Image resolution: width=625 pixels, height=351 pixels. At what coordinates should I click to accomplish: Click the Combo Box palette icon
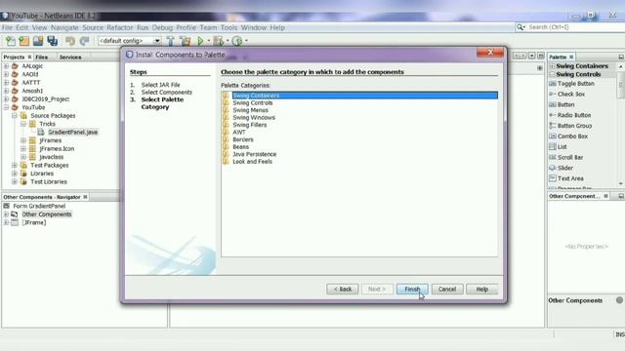pyautogui.click(x=553, y=136)
